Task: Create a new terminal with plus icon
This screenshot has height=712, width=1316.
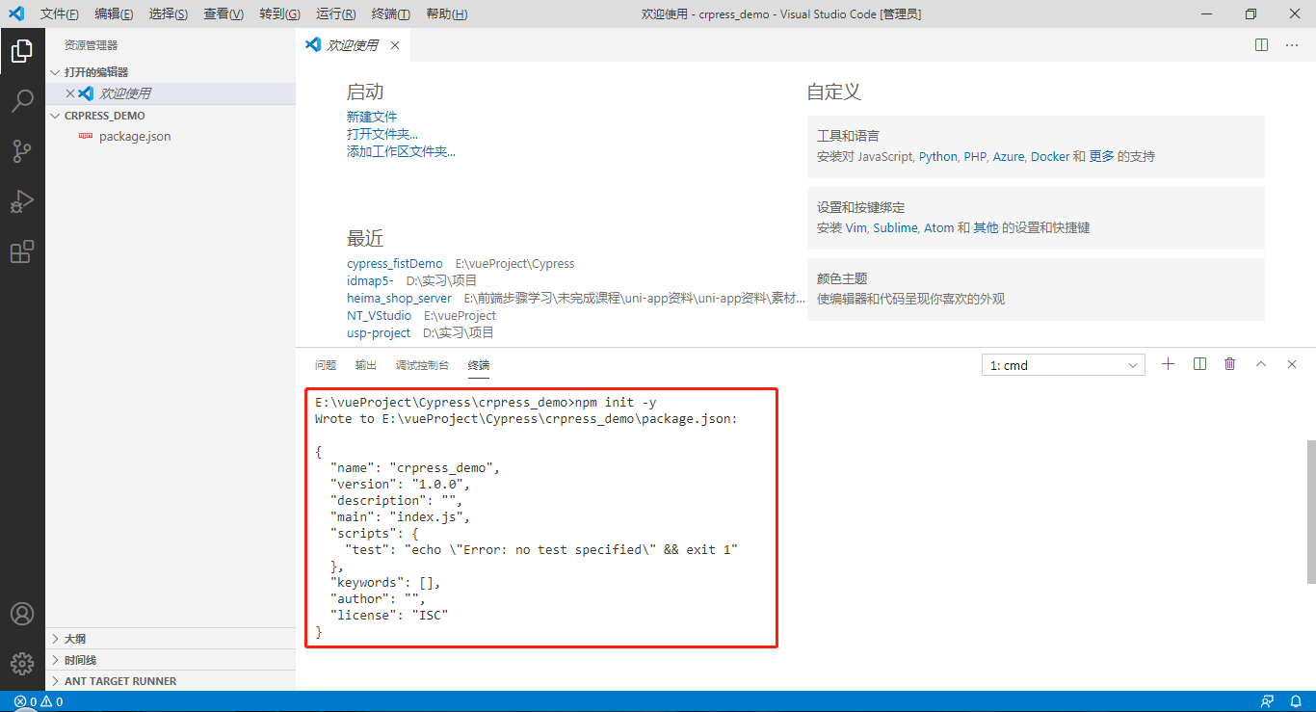Action: 1169,364
